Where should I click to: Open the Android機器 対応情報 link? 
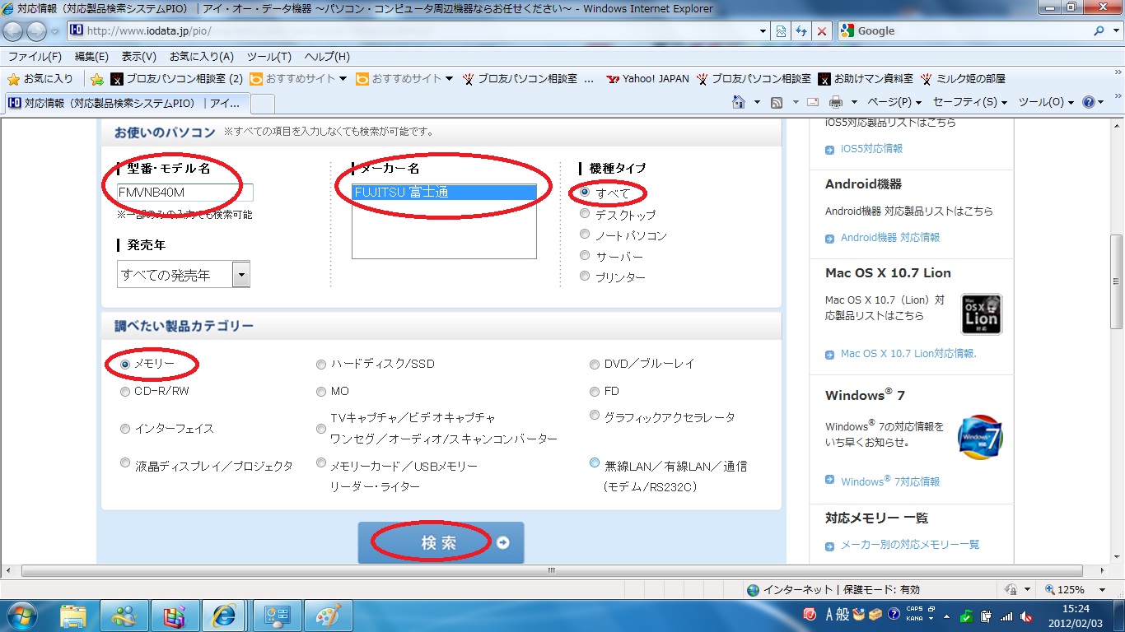pos(890,237)
